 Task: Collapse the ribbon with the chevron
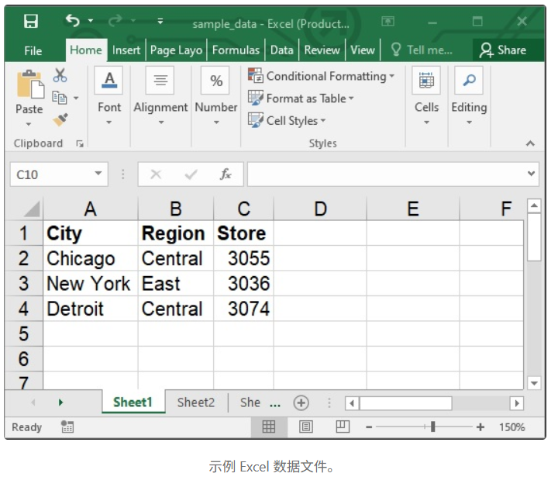530,143
